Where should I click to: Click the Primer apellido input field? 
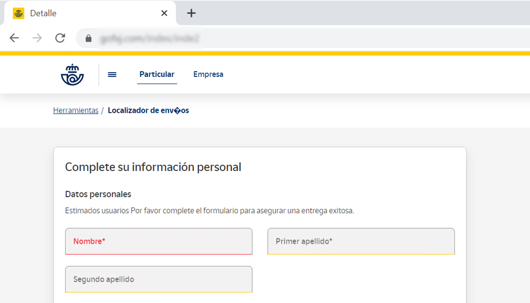coord(361,241)
